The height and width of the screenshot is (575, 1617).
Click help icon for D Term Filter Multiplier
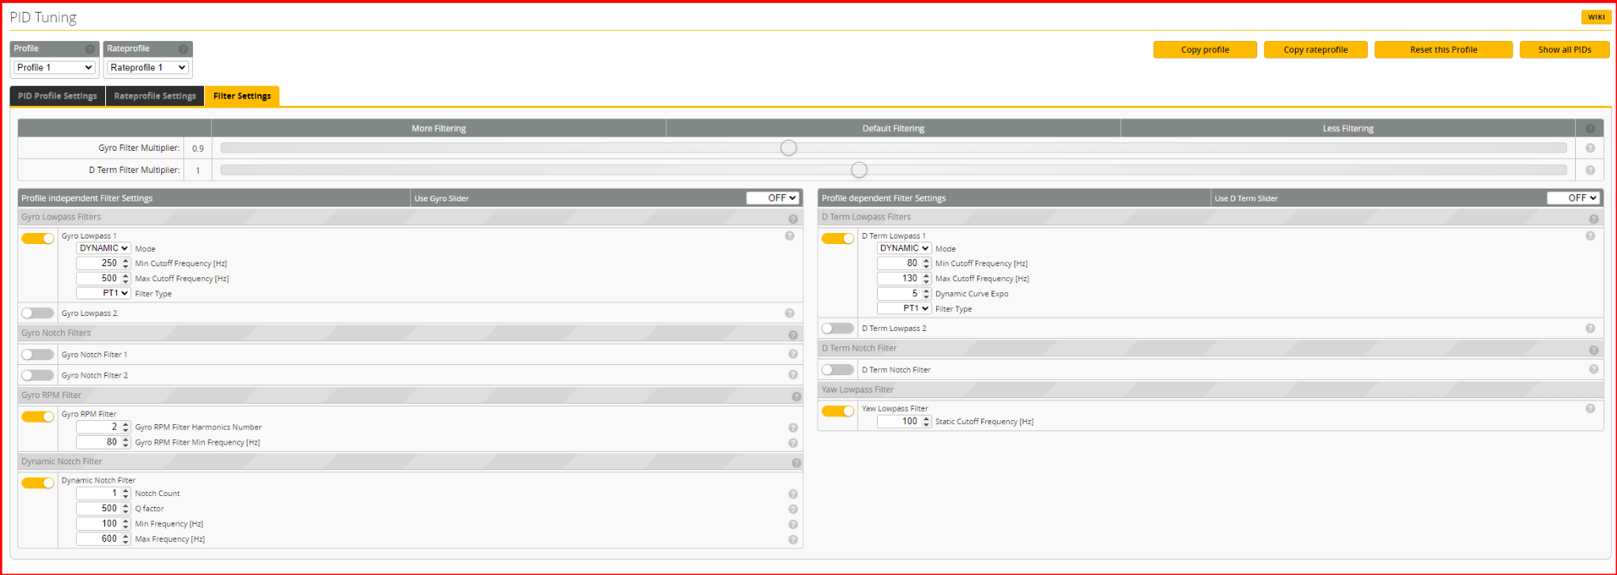click(x=1589, y=171)
